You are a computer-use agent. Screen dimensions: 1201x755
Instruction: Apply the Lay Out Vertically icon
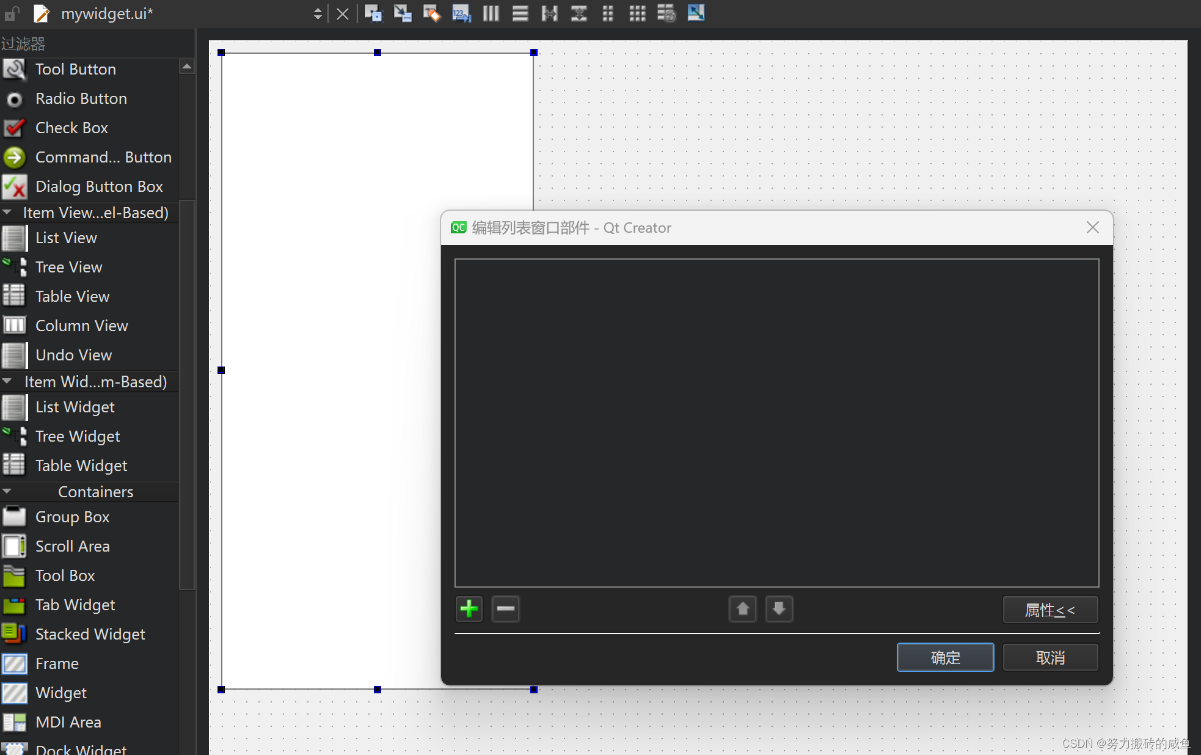pyautogui.click(x=520, y=13)
